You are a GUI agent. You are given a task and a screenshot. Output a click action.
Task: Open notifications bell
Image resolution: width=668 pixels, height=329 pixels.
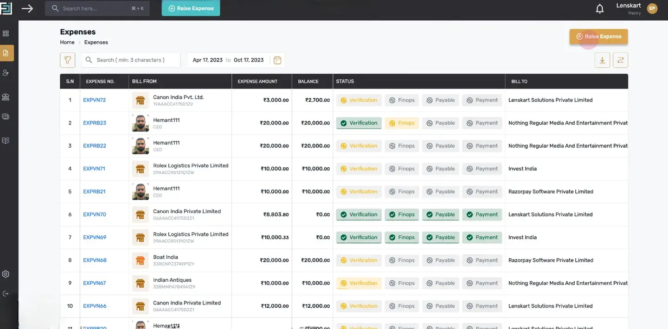point(600,9)
